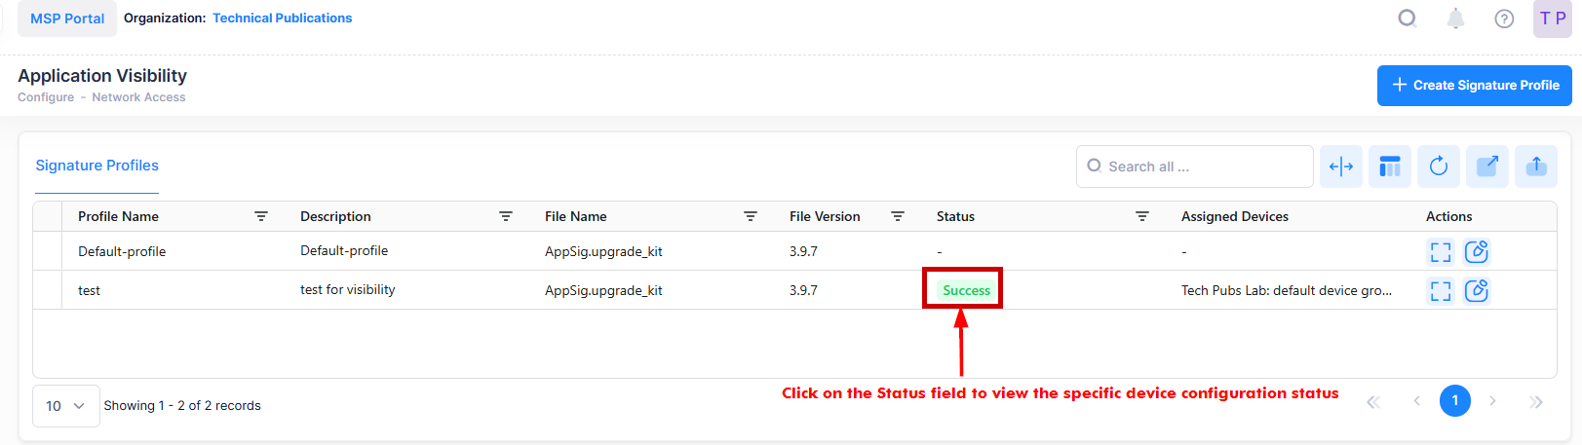Viewport: 1582px width, 445px height.
Task: Open the page size dropdown showing 10
Action: (x=66, y=406)
